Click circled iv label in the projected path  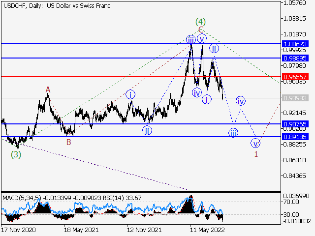pyautogui.click(x=241, y=101)
